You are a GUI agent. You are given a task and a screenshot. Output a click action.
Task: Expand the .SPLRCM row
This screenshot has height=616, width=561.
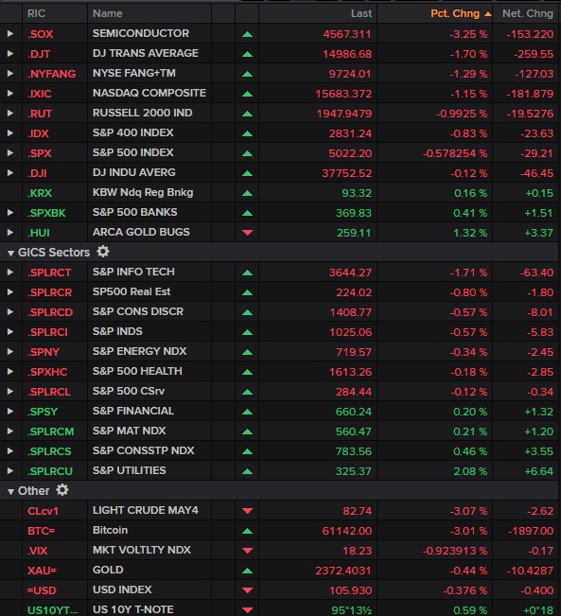pyautogui.click(x=10, y=431)
